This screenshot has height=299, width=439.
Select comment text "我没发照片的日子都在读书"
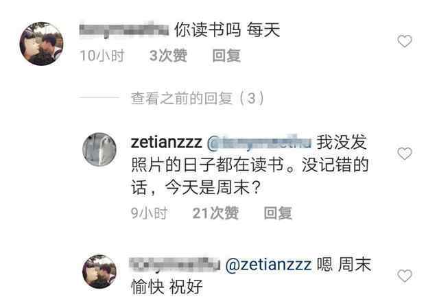(249, 154)
